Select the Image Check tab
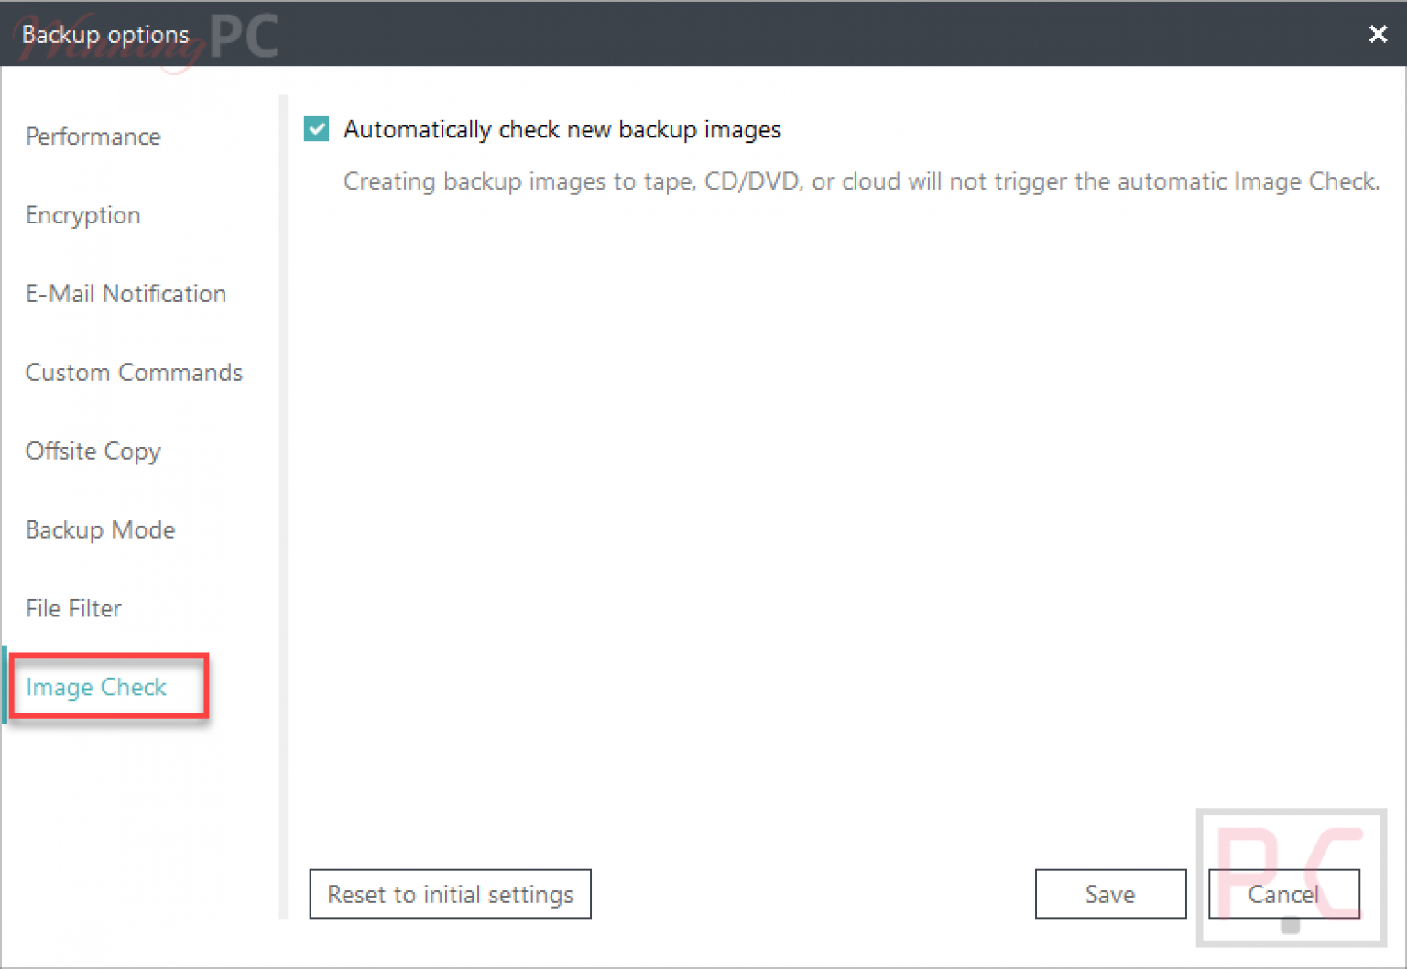 tap(96, 687)
